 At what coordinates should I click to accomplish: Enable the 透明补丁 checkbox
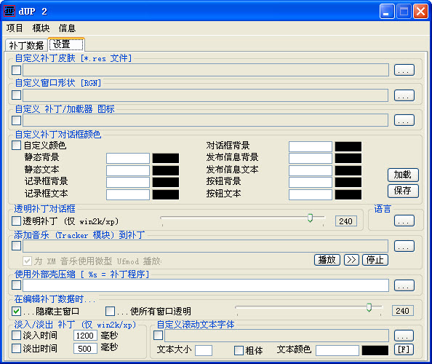17,221
